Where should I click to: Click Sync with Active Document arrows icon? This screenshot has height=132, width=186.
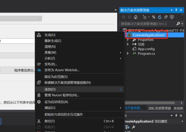tap(154, 17)
